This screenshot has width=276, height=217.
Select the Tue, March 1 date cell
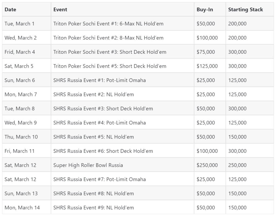pos(27,24)
